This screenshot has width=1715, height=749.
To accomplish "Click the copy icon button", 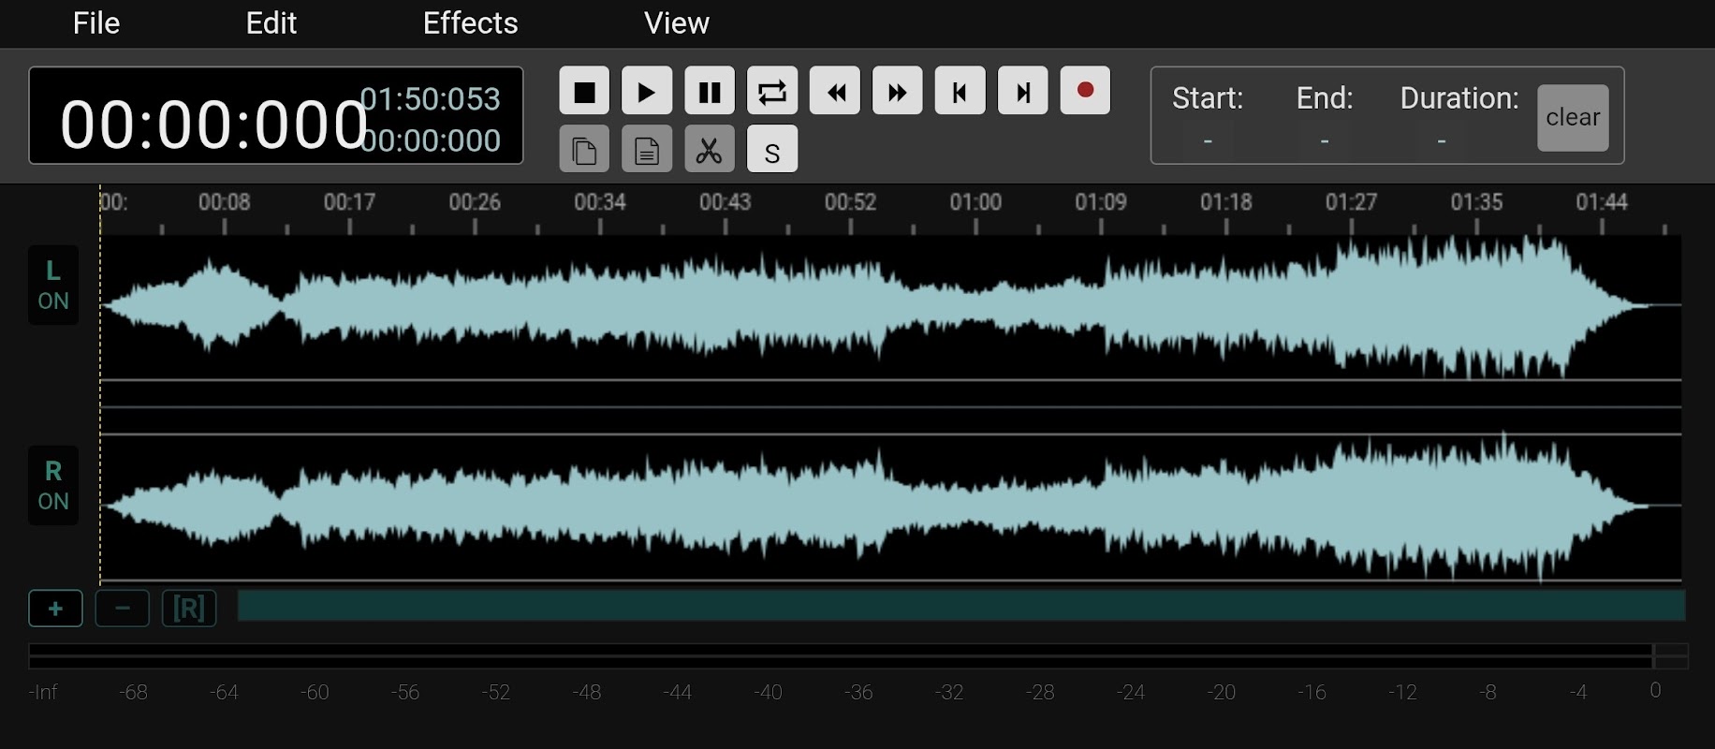I will tap(584, 150).
